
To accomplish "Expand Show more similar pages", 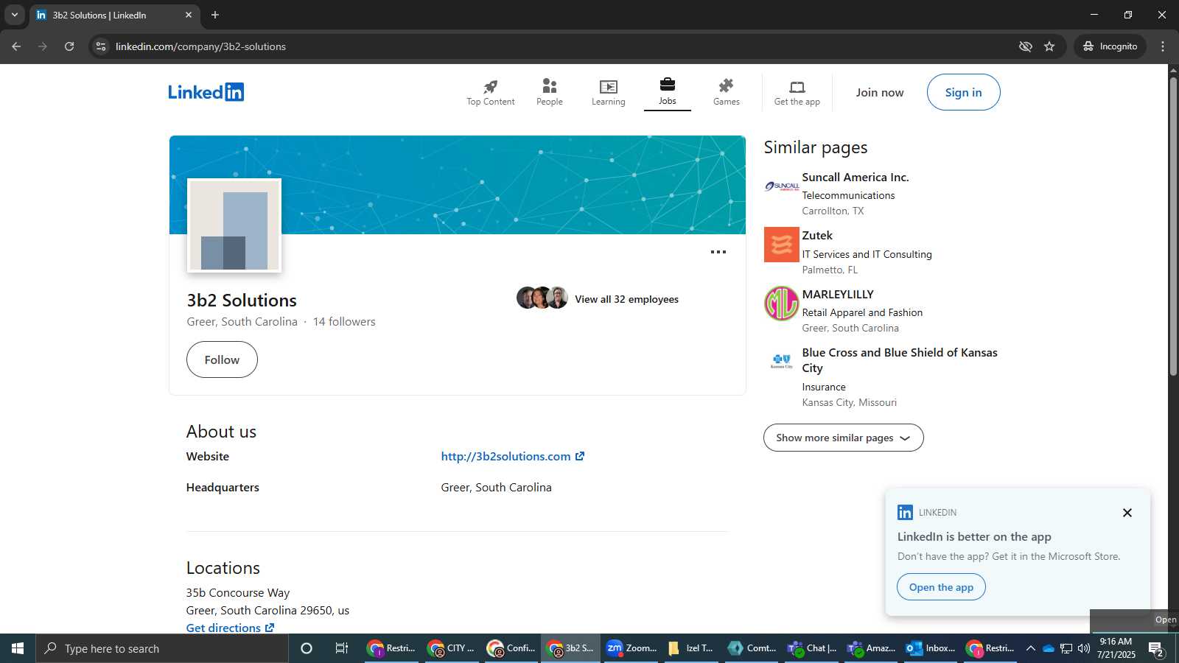I will pos(843,438).
